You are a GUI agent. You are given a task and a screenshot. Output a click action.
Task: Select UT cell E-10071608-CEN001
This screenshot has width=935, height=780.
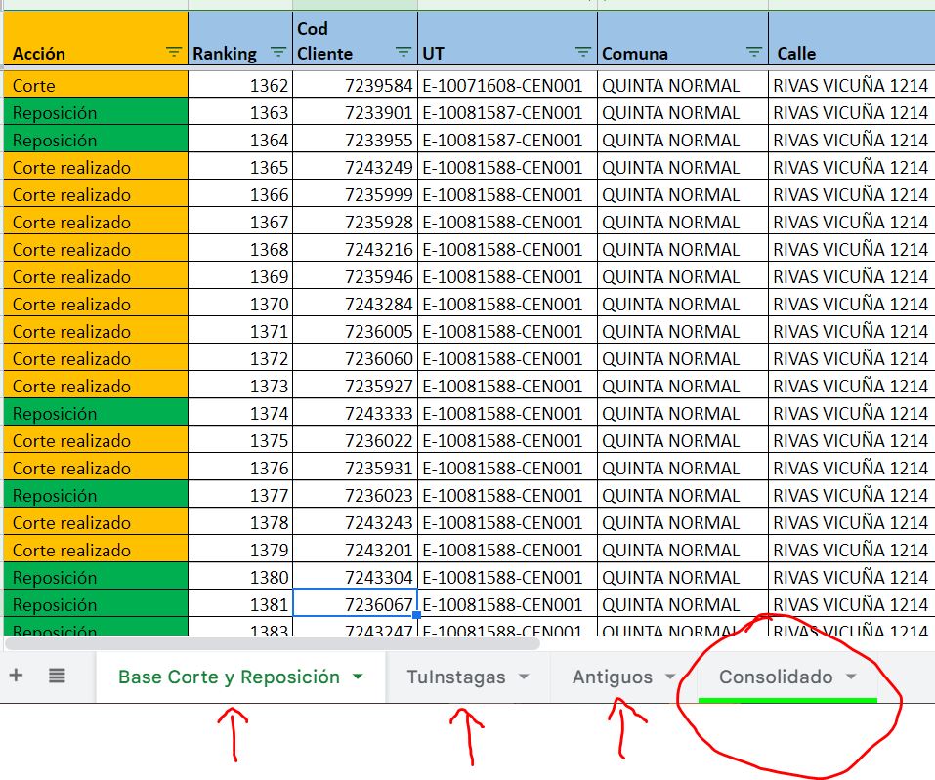(507, 85)
